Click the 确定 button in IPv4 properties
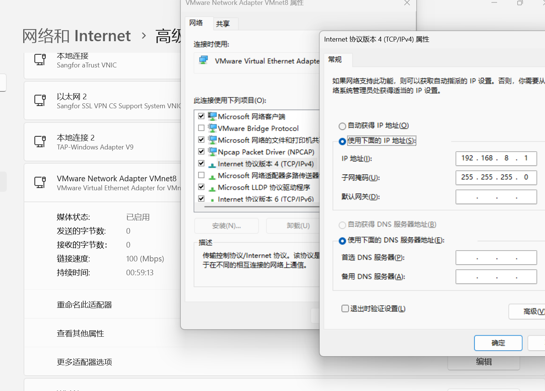The width and height of the screenshot is (545, 391). click(498, 343)
